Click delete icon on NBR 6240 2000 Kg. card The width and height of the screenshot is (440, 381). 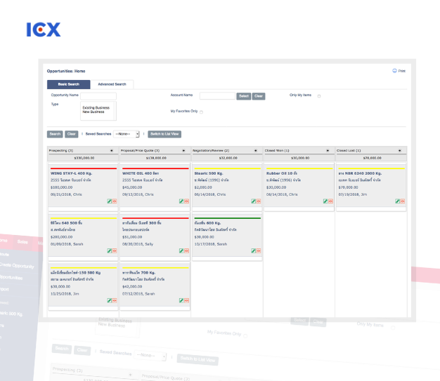[402, 201]
